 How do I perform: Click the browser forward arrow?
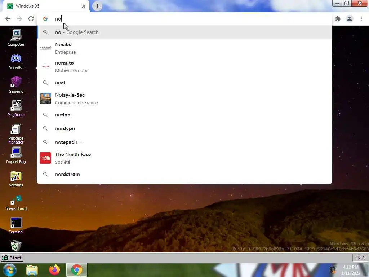[19, 19]
